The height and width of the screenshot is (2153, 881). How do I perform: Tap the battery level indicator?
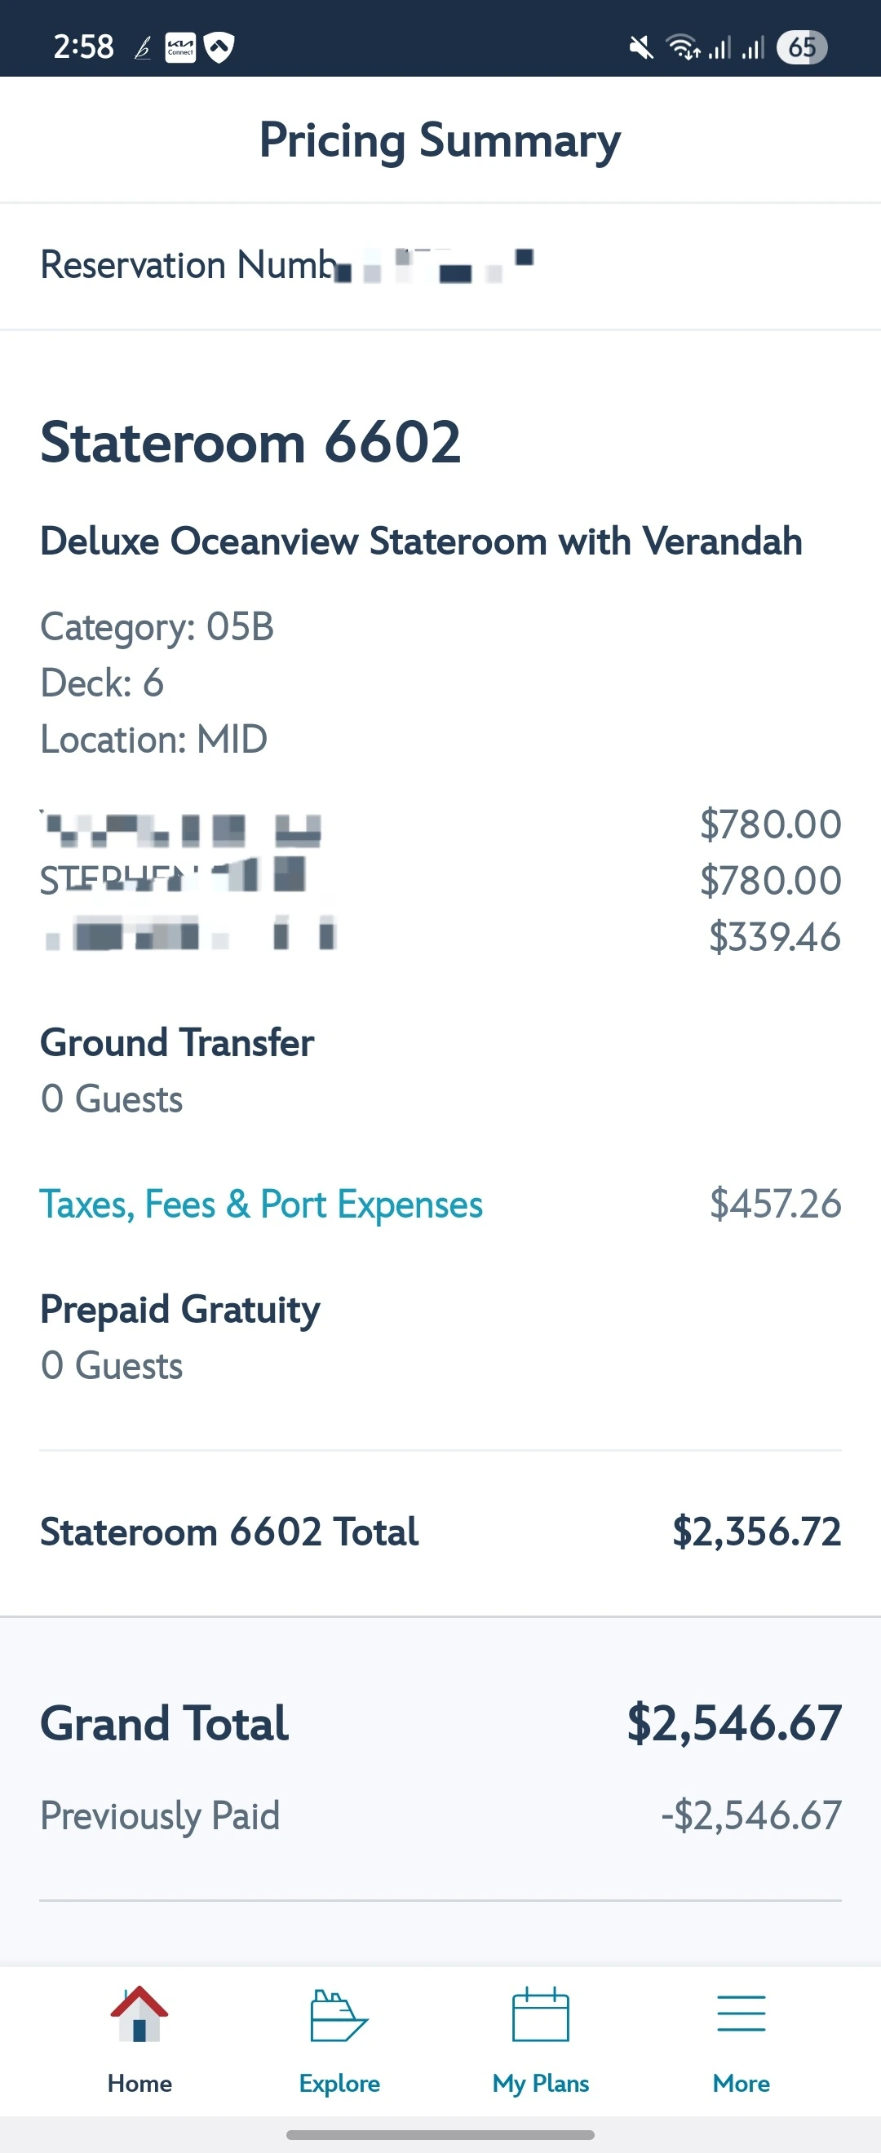click(x=801, y=47)
